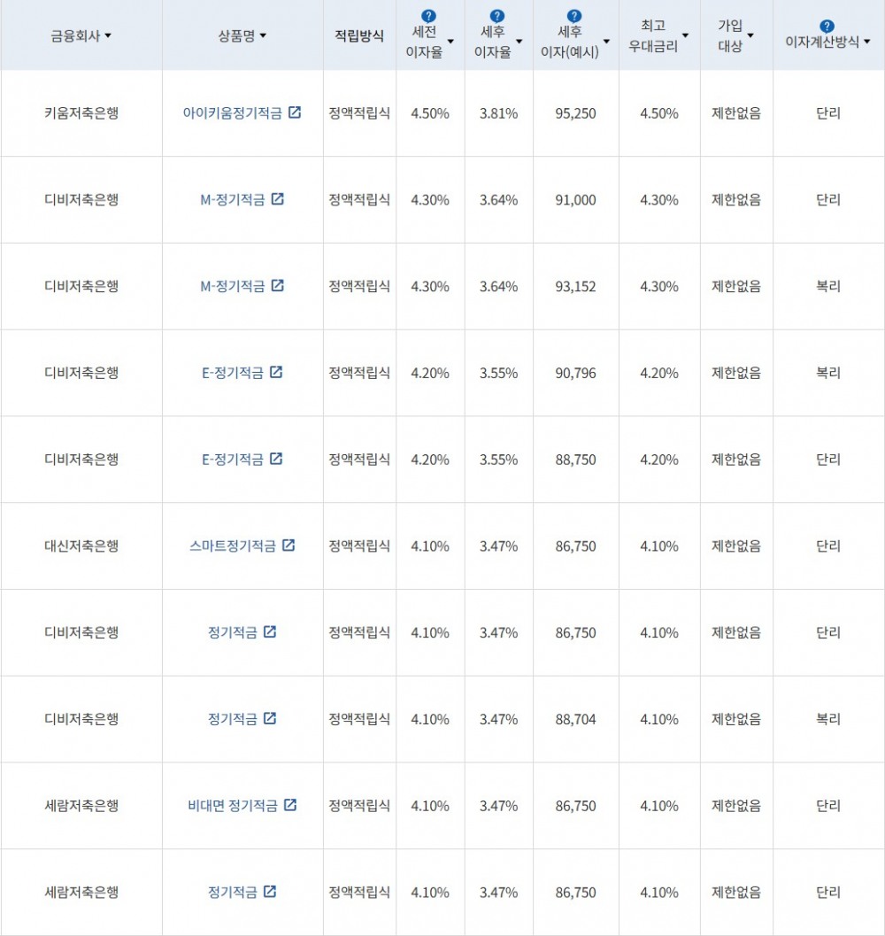Open external link icon for 아이키움정기적금
This screenshot has height=936, width=885.
point(295,113)
